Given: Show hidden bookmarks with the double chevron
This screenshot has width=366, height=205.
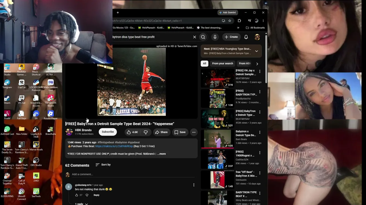Looking at the screenshot, I should (x=238, y=28).
